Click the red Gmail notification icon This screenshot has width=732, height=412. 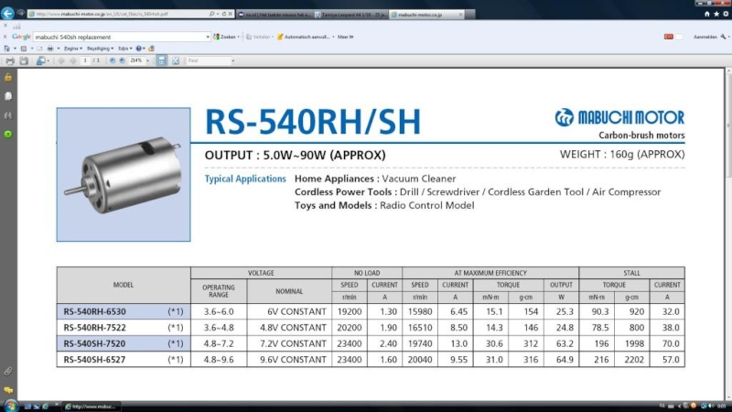pos(669,37)
